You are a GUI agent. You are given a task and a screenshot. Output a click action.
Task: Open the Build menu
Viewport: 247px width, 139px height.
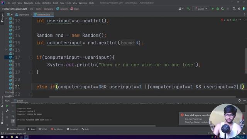coord(55,3)
